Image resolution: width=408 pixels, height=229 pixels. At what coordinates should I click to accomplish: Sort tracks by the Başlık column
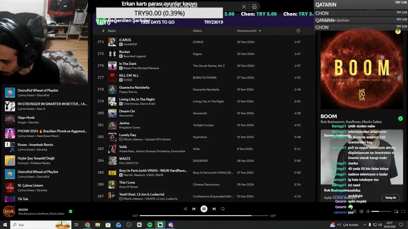coord(112,31)
